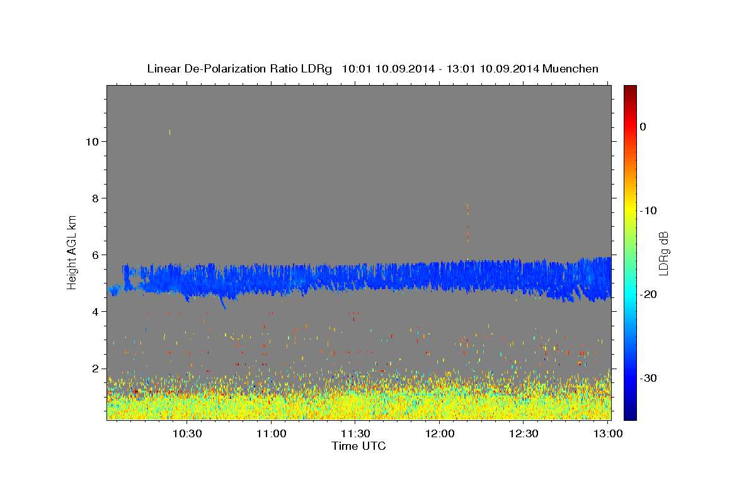The width and height of the screenshot is (756, 504).
Task: Click the 'LDRg dB' colorbar title
Action: [663, 253]
